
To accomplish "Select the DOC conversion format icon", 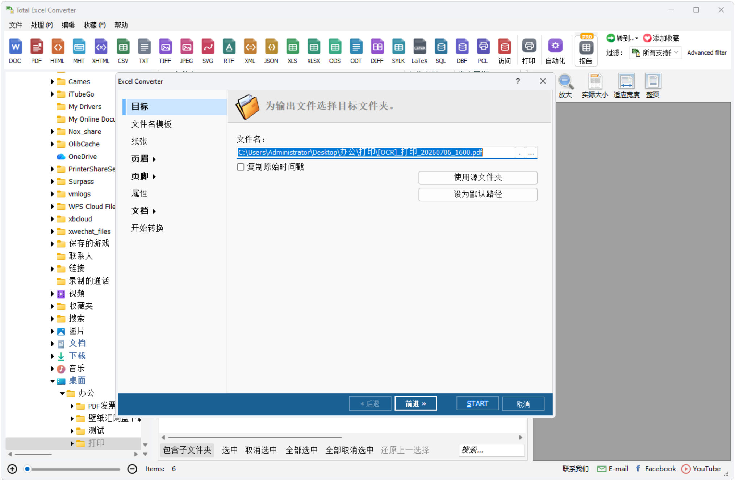I will click(15, 51).
